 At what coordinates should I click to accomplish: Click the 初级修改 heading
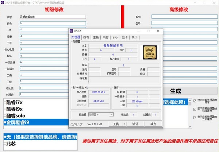click(x=54, y=10)
